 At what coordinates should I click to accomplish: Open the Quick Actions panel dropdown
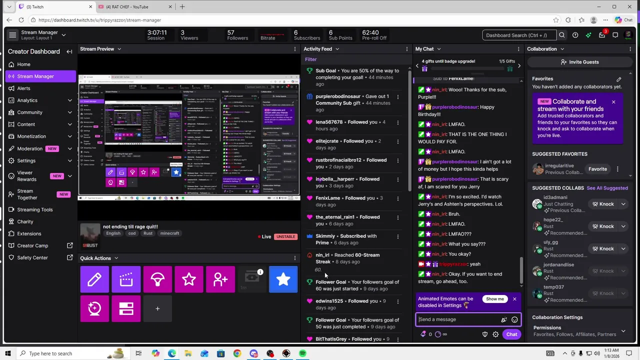tap(116, 258)
